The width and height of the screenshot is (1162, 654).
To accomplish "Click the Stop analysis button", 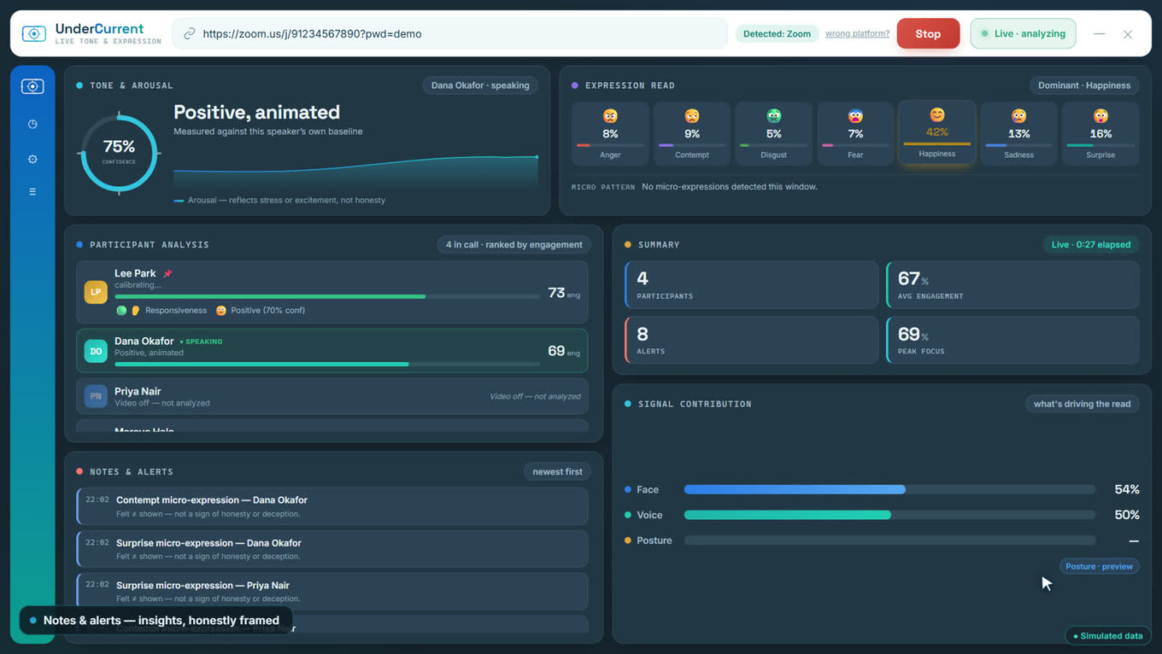I will pyautogui.click(x=928, y=34).
